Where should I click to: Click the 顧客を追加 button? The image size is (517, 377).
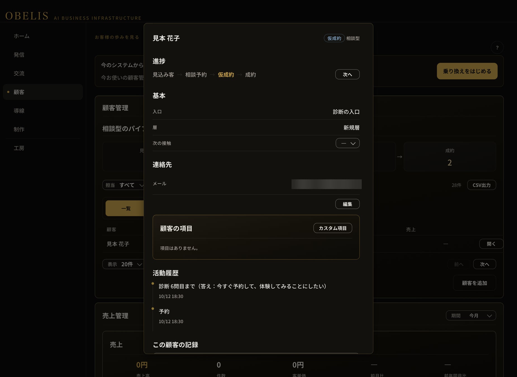click(474, 283)
